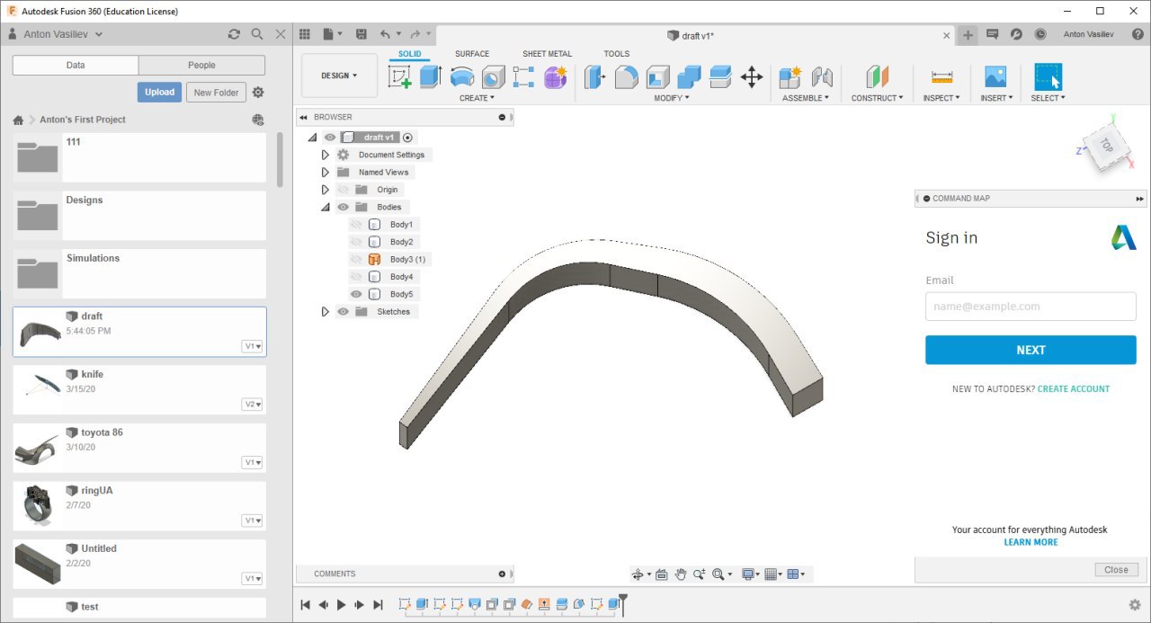Select the Pan hand tool
The image size is (1151, 623).
click(681, 574)
